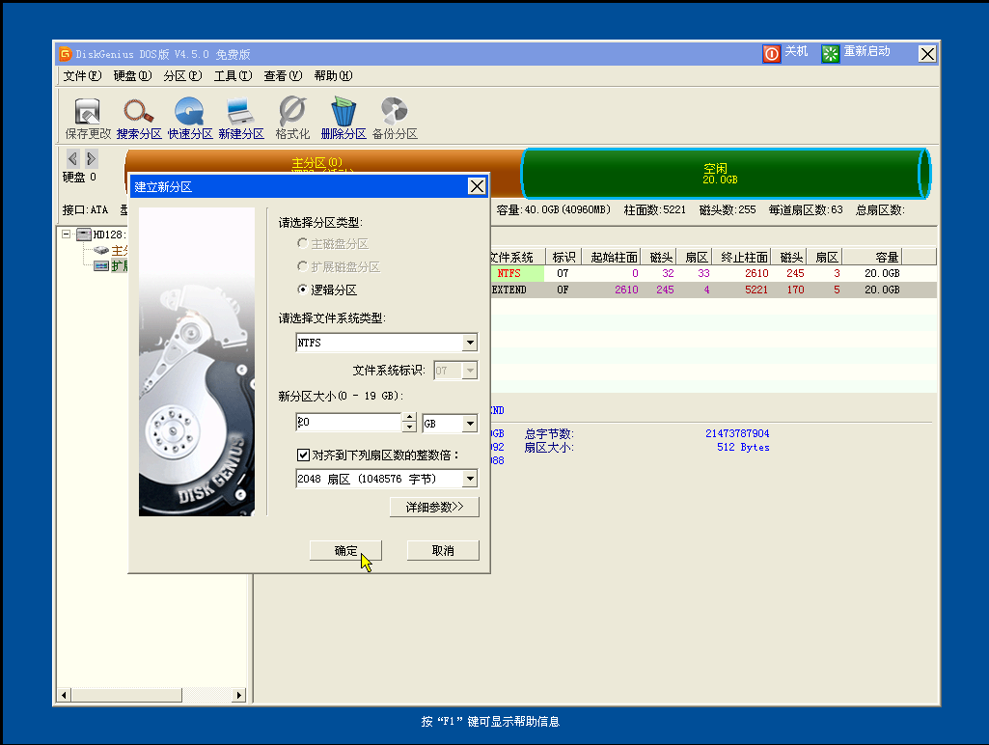Open the 分区 menu

(181, 75)
